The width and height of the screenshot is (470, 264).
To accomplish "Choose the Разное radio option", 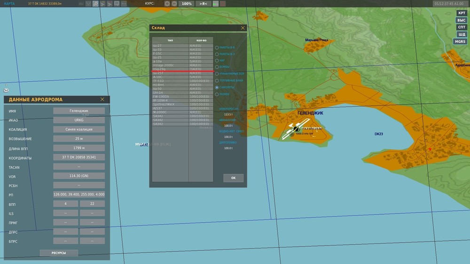I will tap(217, 94).
